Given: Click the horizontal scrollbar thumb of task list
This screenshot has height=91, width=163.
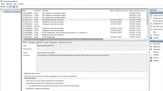Looking at the screenshot, I should (x=63, y=39).
